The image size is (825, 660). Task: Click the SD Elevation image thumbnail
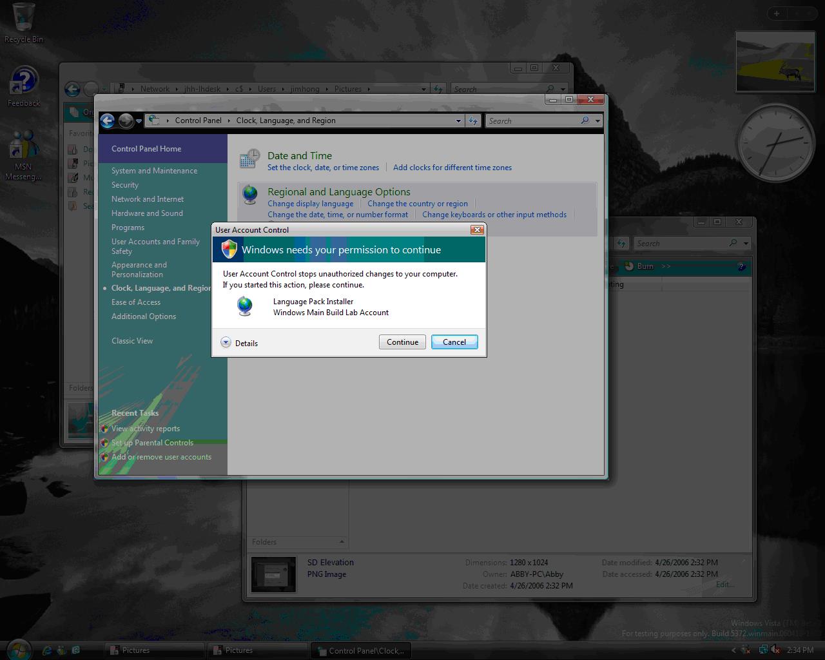coord(274,574)
